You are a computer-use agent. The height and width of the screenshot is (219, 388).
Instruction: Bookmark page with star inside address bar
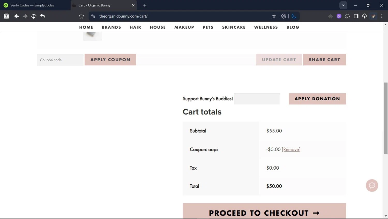tap(274, 16)
